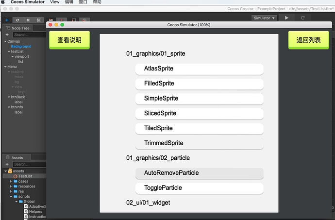This screenshot has width=335, height=220.
Task: Select the label under btnBack
Action: click(18, 102)
